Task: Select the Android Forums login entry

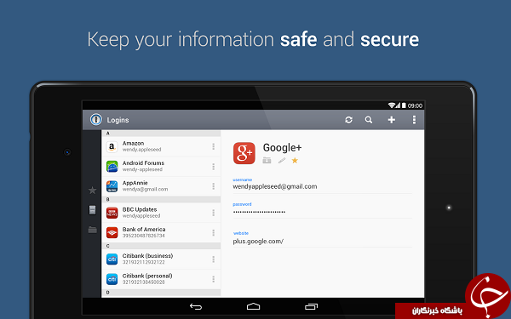Action: tap(161, 167)
